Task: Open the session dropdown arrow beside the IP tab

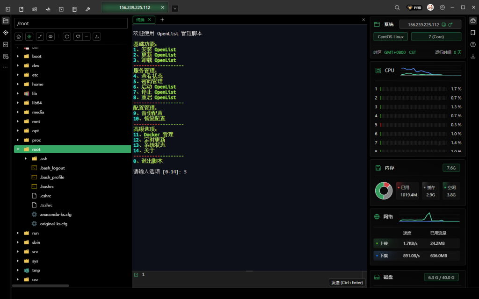Action: coord(174,8)
